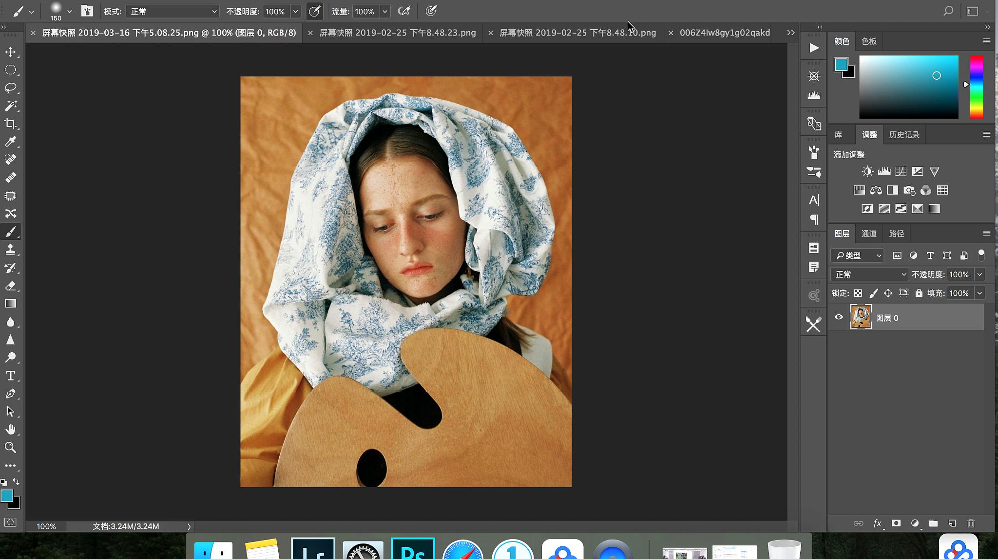The width and height of the screenshot is (998, 559).
Task: Toggle visibility of 图层 0
Action: point(839,317)
